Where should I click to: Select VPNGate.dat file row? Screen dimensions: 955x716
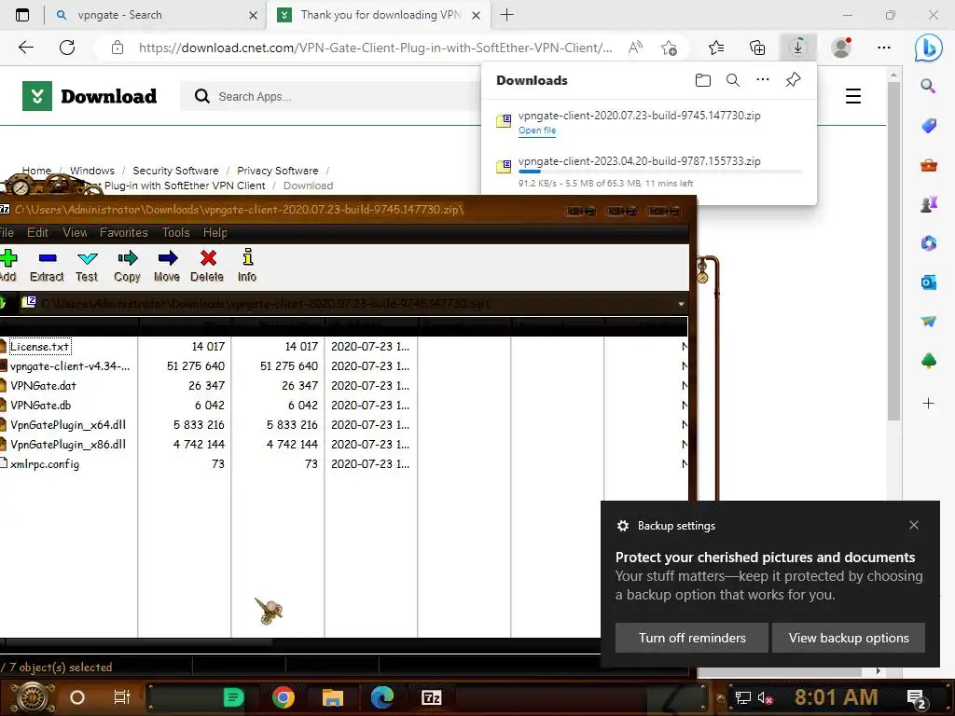43,385
